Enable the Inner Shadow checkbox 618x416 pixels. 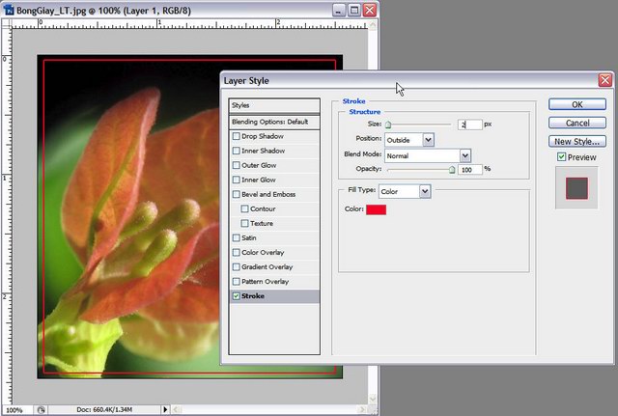point(237,151)
